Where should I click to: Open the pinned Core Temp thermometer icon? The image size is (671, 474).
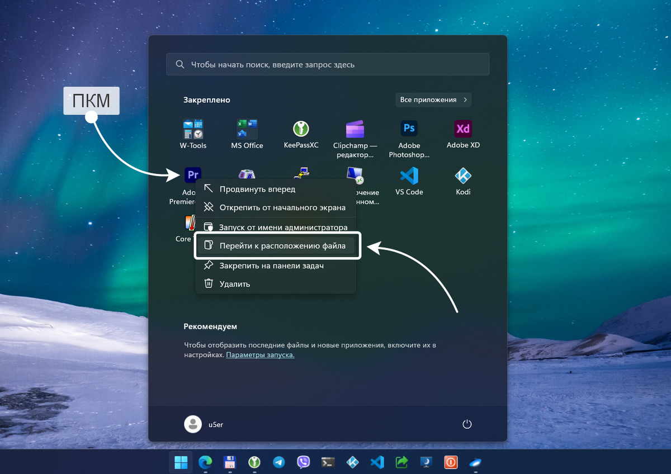(189, 223)
